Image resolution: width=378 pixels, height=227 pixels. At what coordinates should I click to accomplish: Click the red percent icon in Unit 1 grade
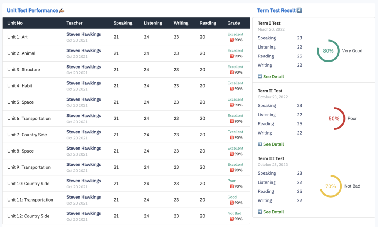pyautogui.click(x=232, y=40)
